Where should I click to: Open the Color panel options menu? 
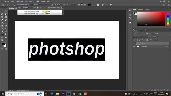click(x=170, y=9)
